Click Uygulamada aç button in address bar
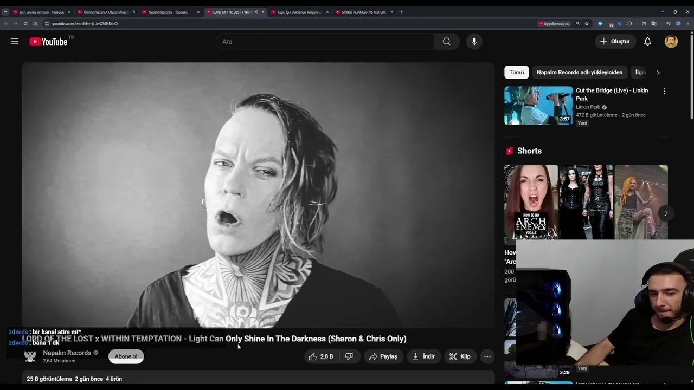The height and width of the screenshot is (390, 694). 554,23
